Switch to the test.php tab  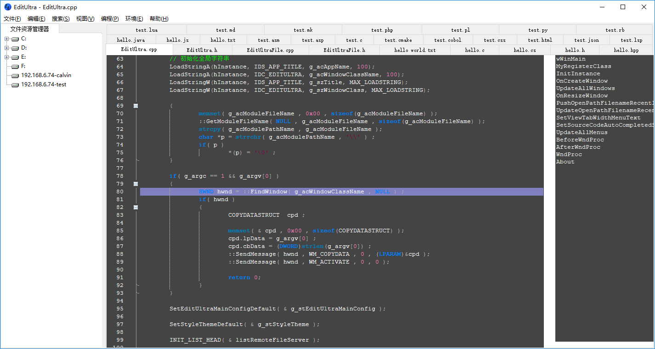[x=382, y=30]
